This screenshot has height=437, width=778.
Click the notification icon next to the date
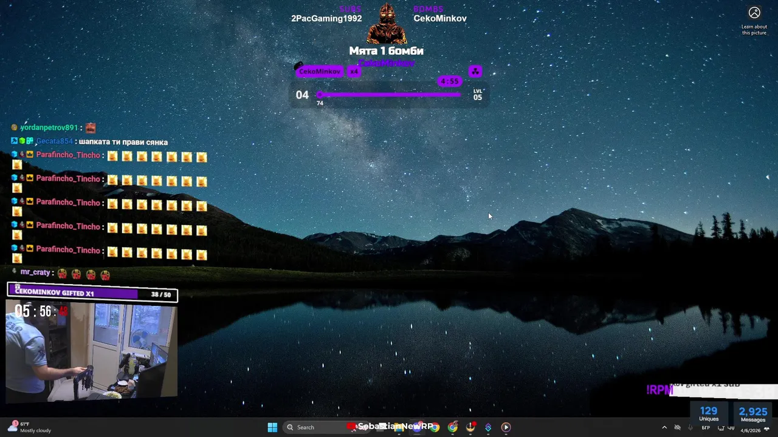coord(766,429)
